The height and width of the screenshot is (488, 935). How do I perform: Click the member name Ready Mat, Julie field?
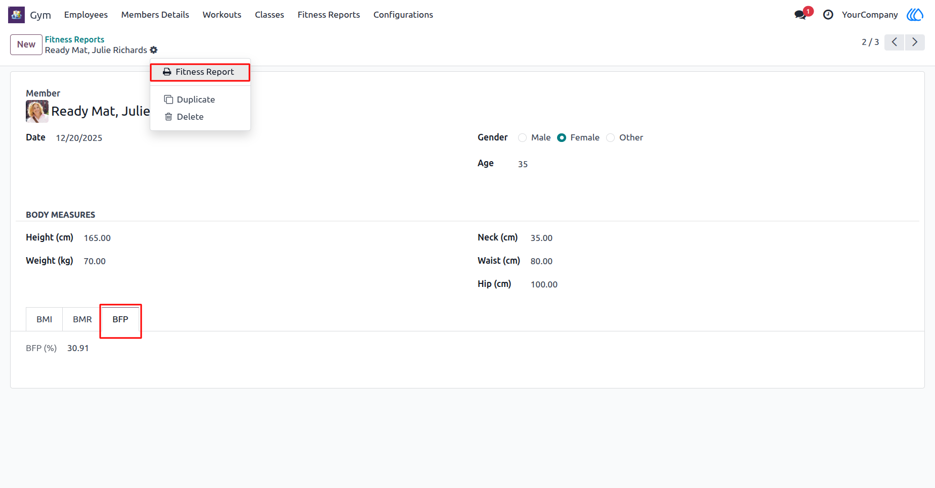click(101, 111)
